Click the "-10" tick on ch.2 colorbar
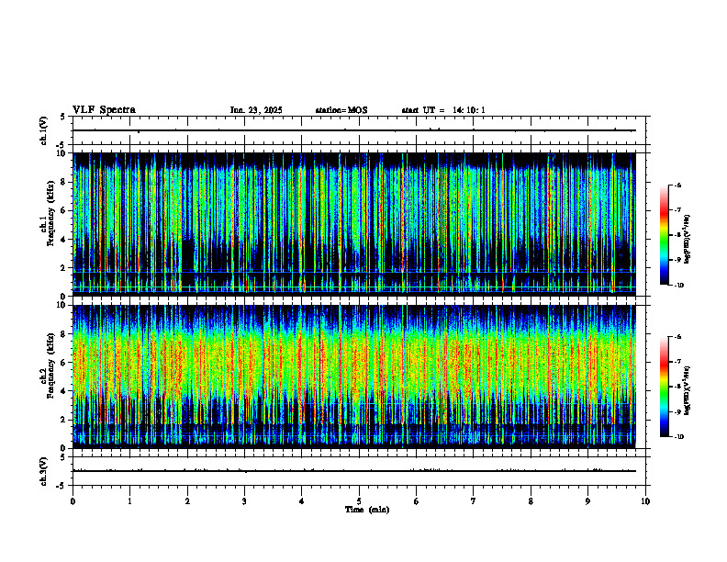 tap(679, 437)
